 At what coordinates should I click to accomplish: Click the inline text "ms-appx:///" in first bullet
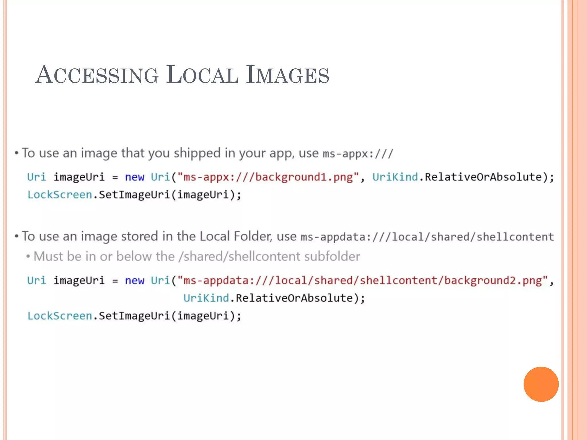358,154
